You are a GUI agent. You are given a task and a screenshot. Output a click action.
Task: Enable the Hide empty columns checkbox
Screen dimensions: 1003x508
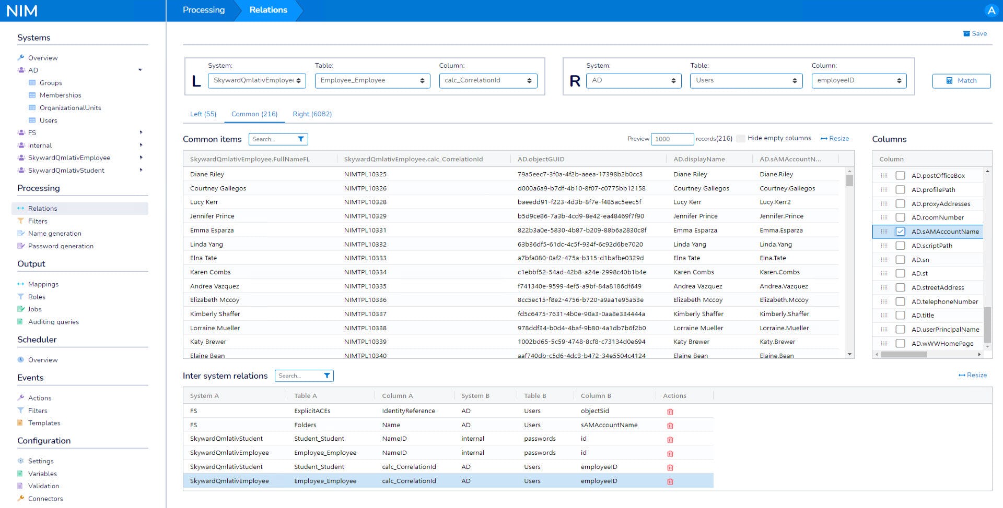[741, 138]
